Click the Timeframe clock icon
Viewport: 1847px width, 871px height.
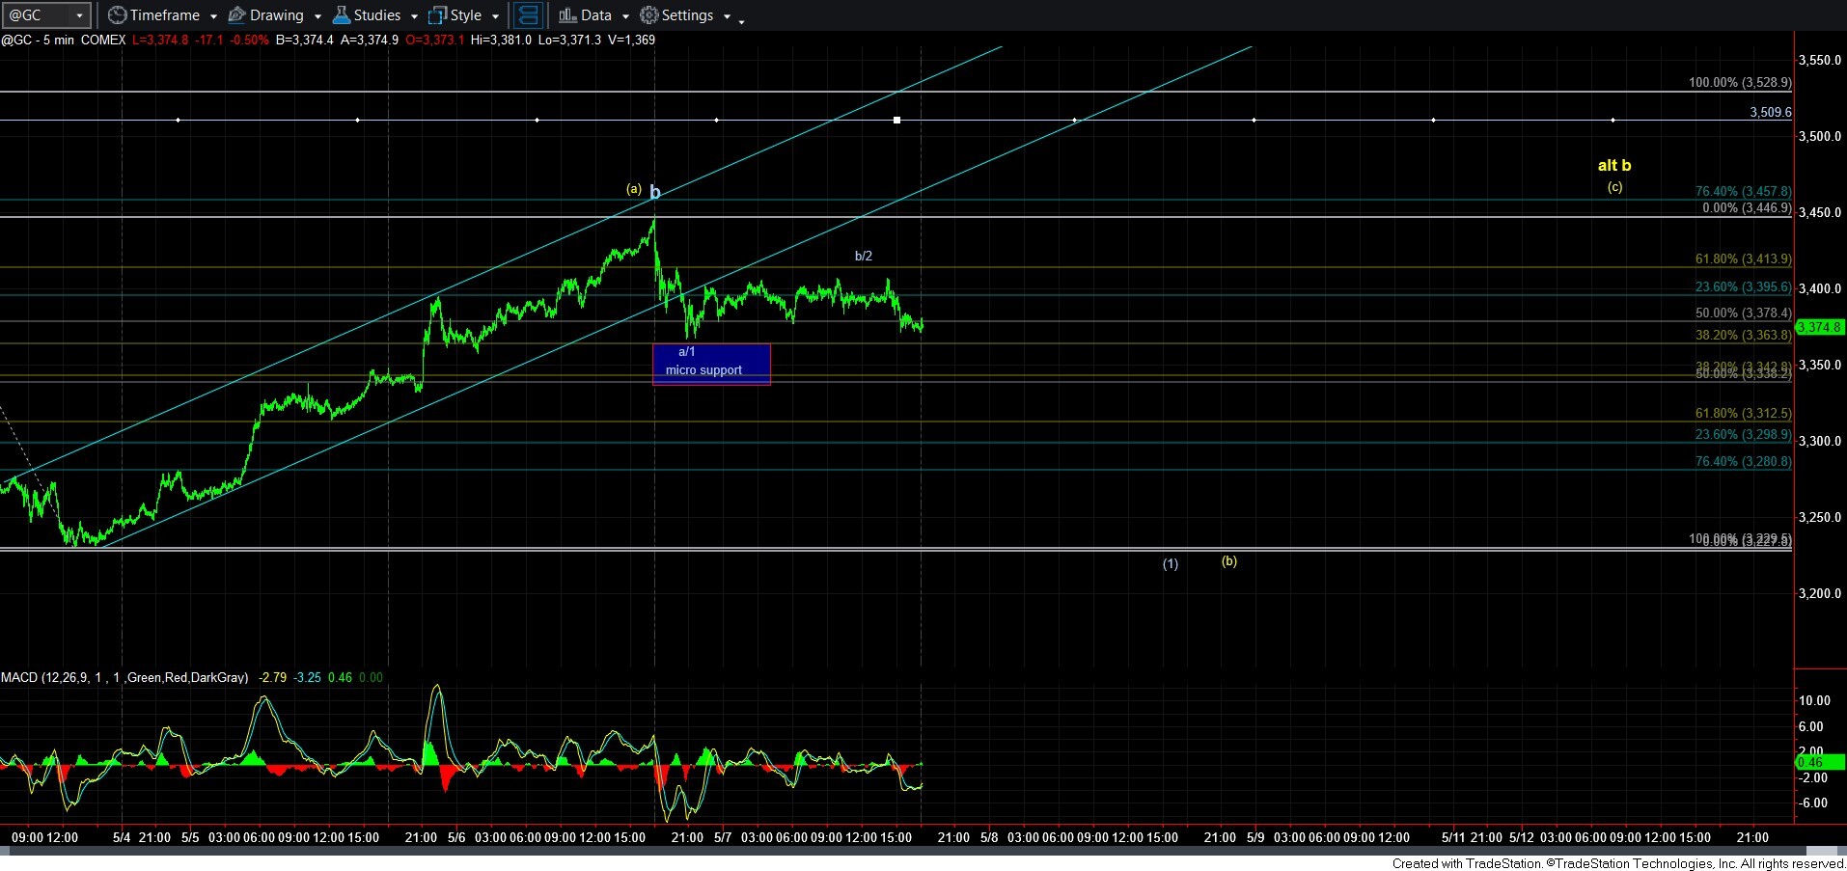[x=117, y=15]
